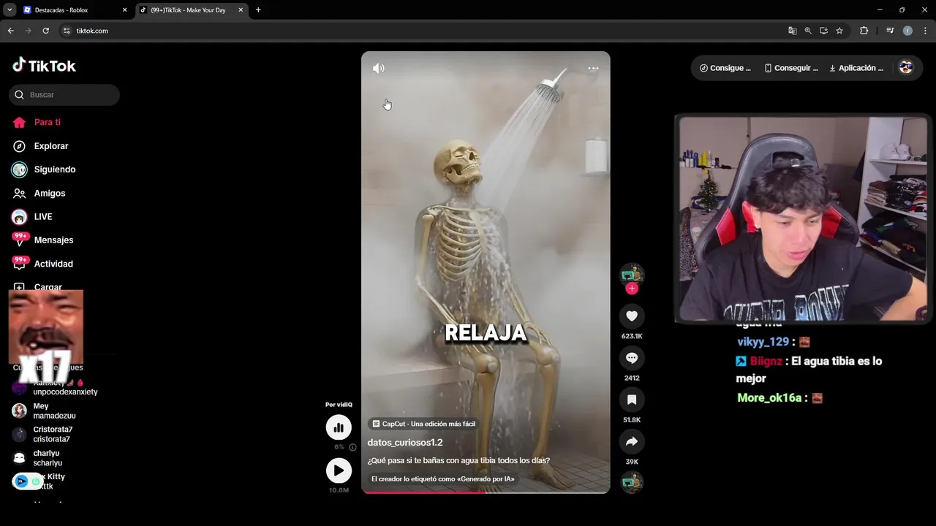
Task: Open the sound disc below share count
Action: [x=632, y=482]
